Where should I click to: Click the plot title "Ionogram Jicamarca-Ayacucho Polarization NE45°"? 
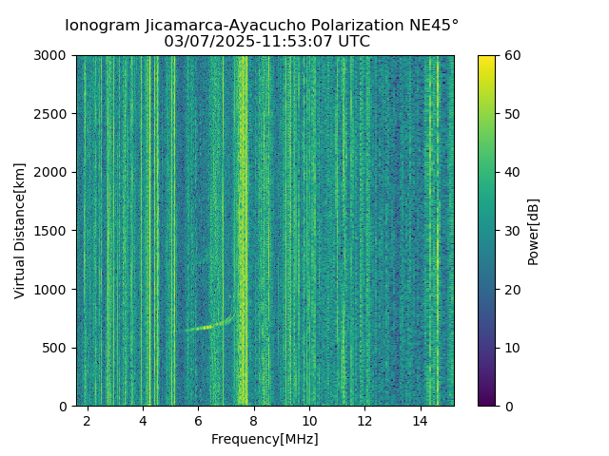coord(262,26)
